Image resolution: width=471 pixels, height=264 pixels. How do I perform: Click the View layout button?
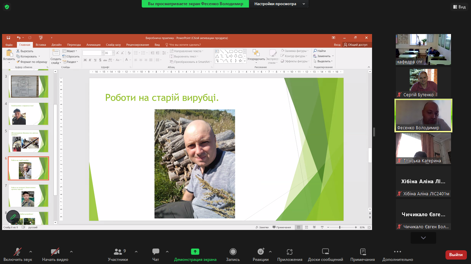pos(459,7)
